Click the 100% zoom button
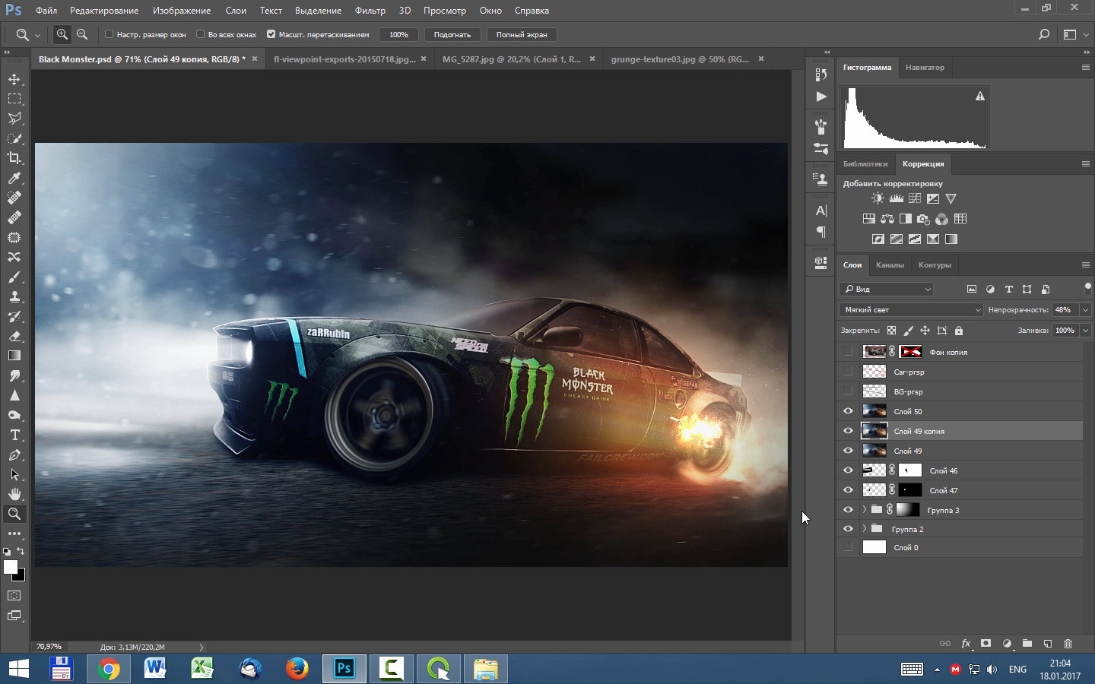This screenshot has width=1095, height=684. [398, 35]
